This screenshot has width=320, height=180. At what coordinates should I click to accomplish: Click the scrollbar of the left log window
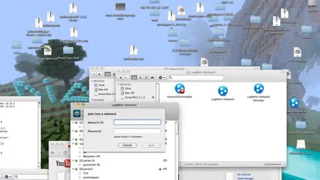point(39,134)
